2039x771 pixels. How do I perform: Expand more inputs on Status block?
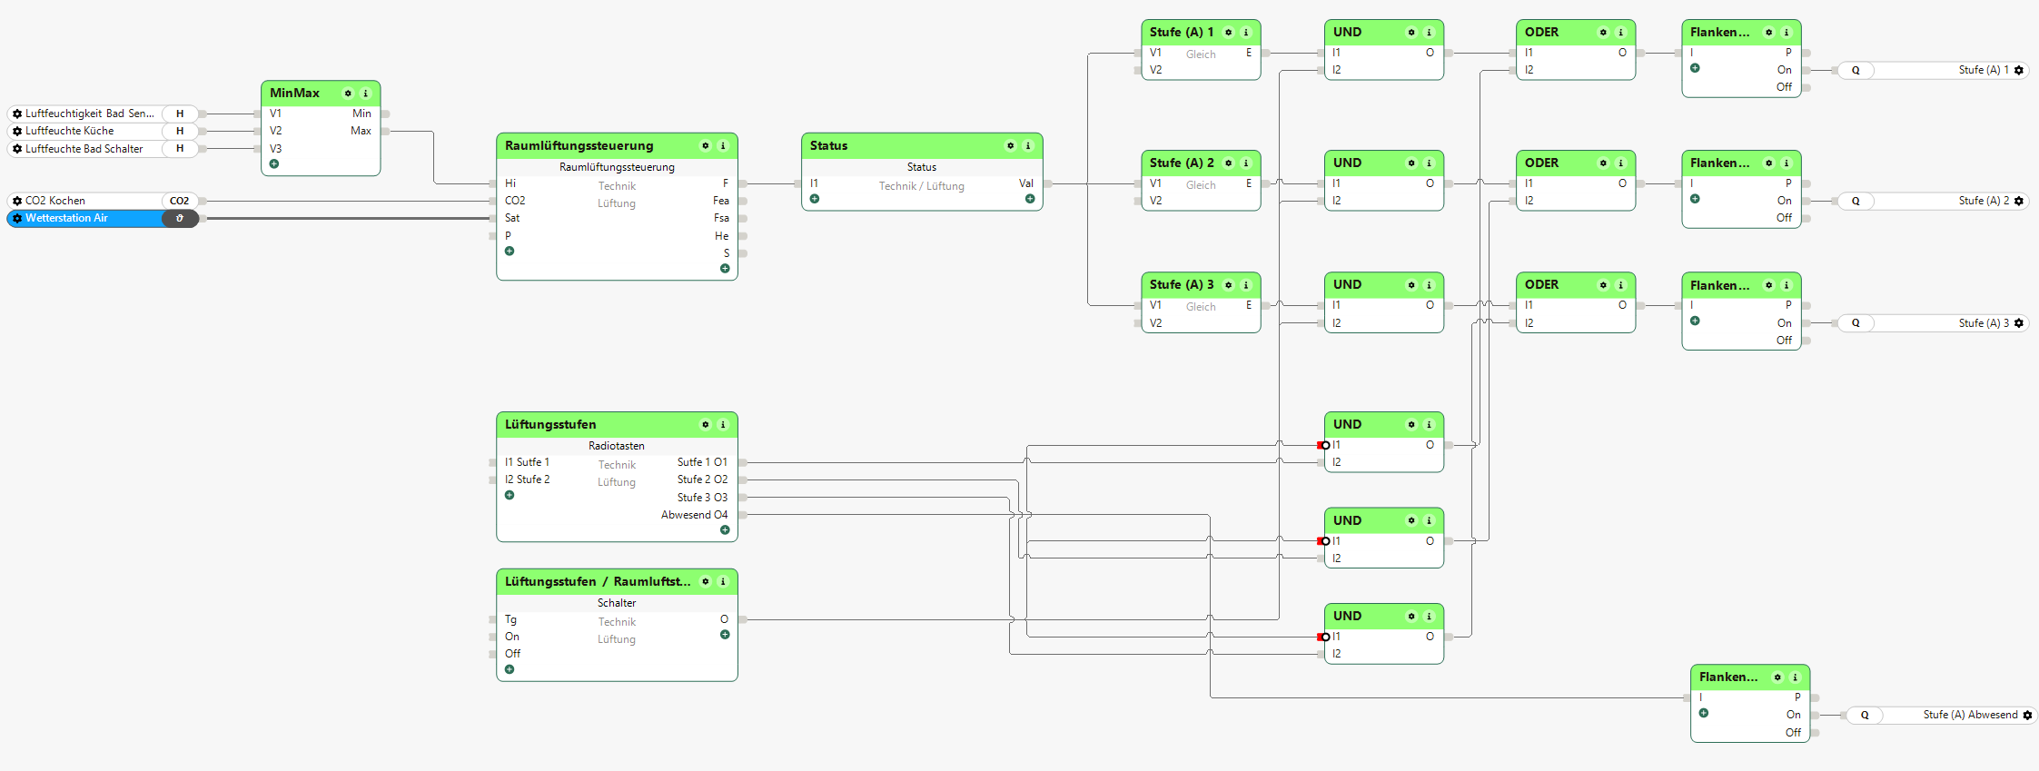(x=815, y=199)
